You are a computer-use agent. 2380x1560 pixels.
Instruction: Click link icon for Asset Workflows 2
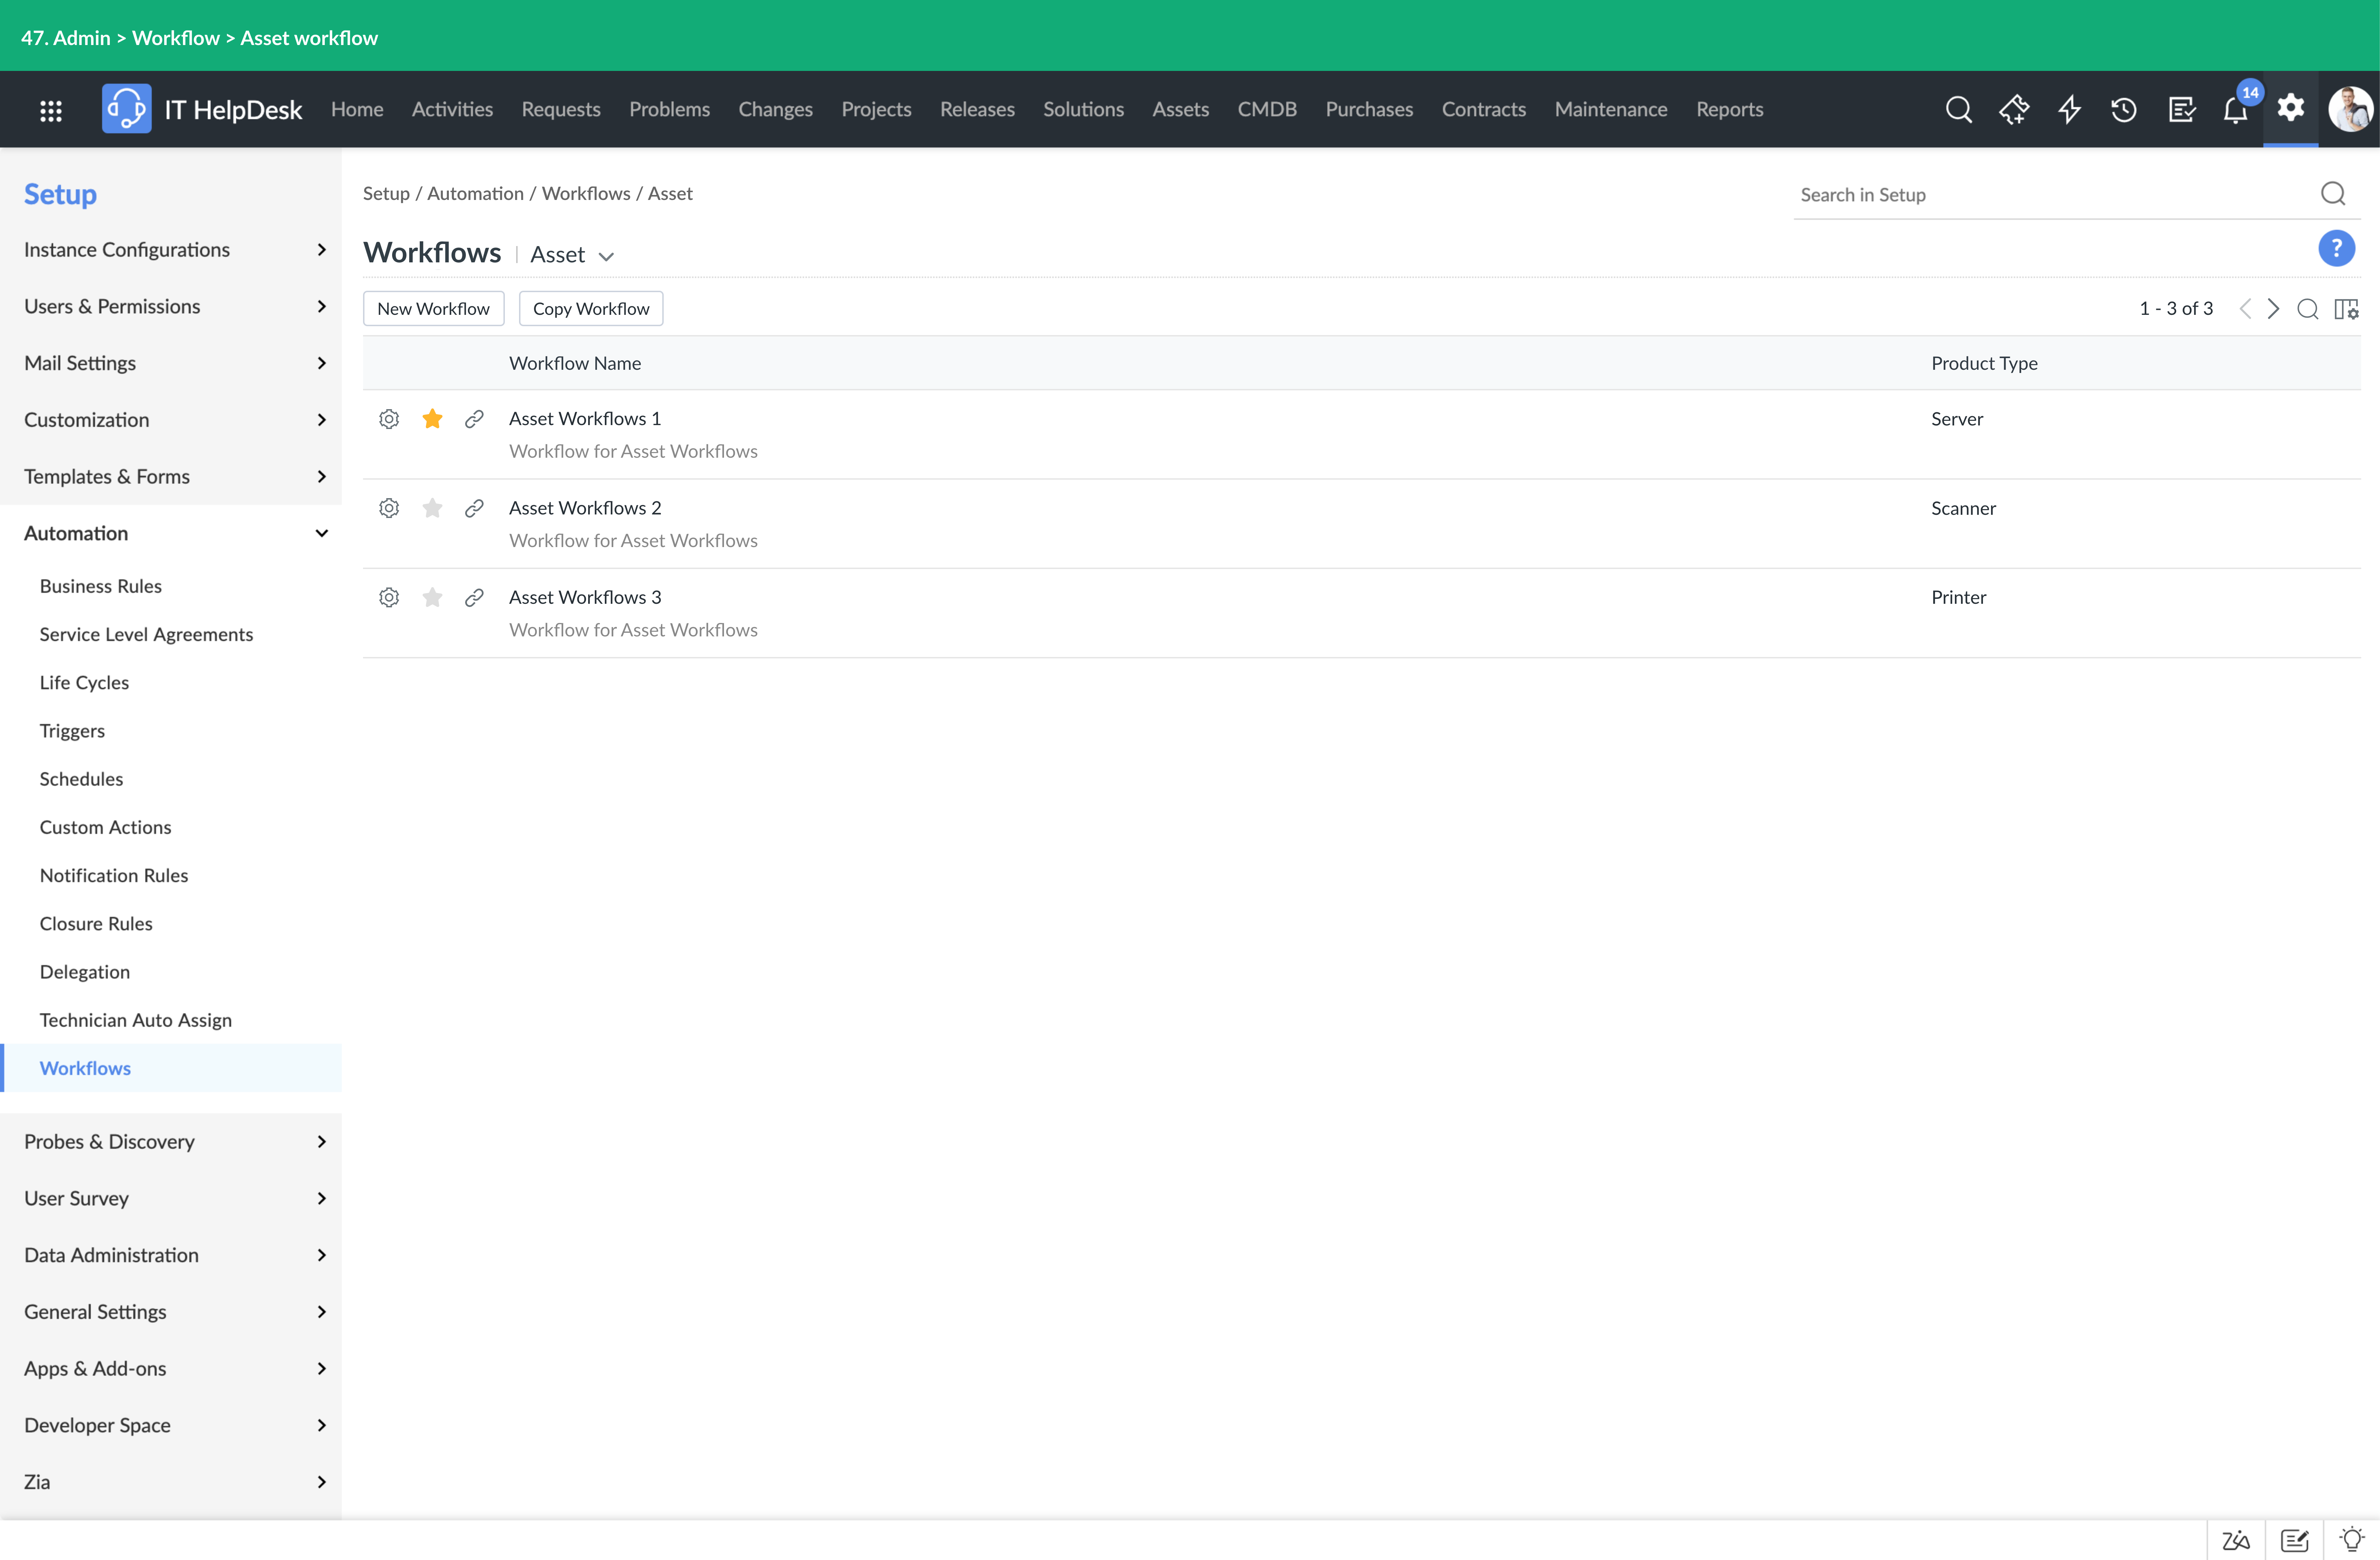[474, 508]
